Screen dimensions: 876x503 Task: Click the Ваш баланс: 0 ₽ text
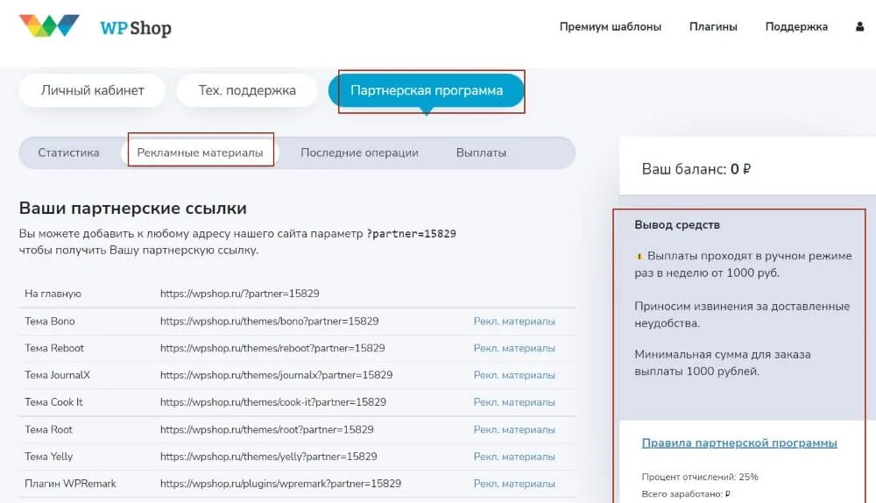point(696,169)
